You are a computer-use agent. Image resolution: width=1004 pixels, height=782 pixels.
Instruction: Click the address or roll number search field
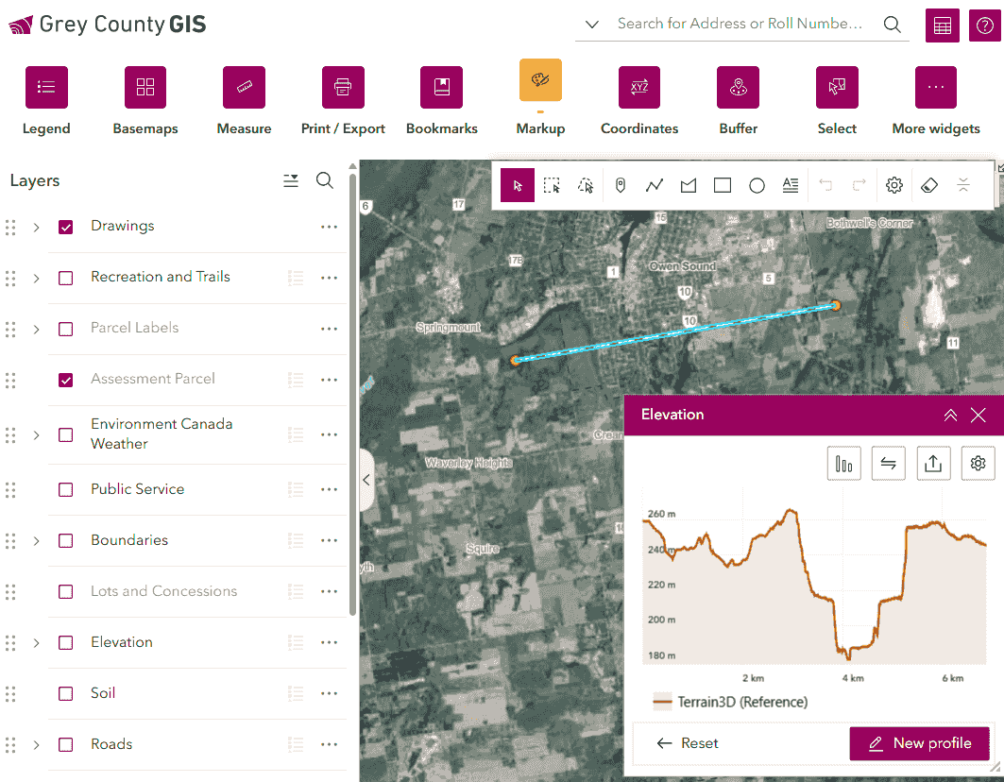point(741,24)
